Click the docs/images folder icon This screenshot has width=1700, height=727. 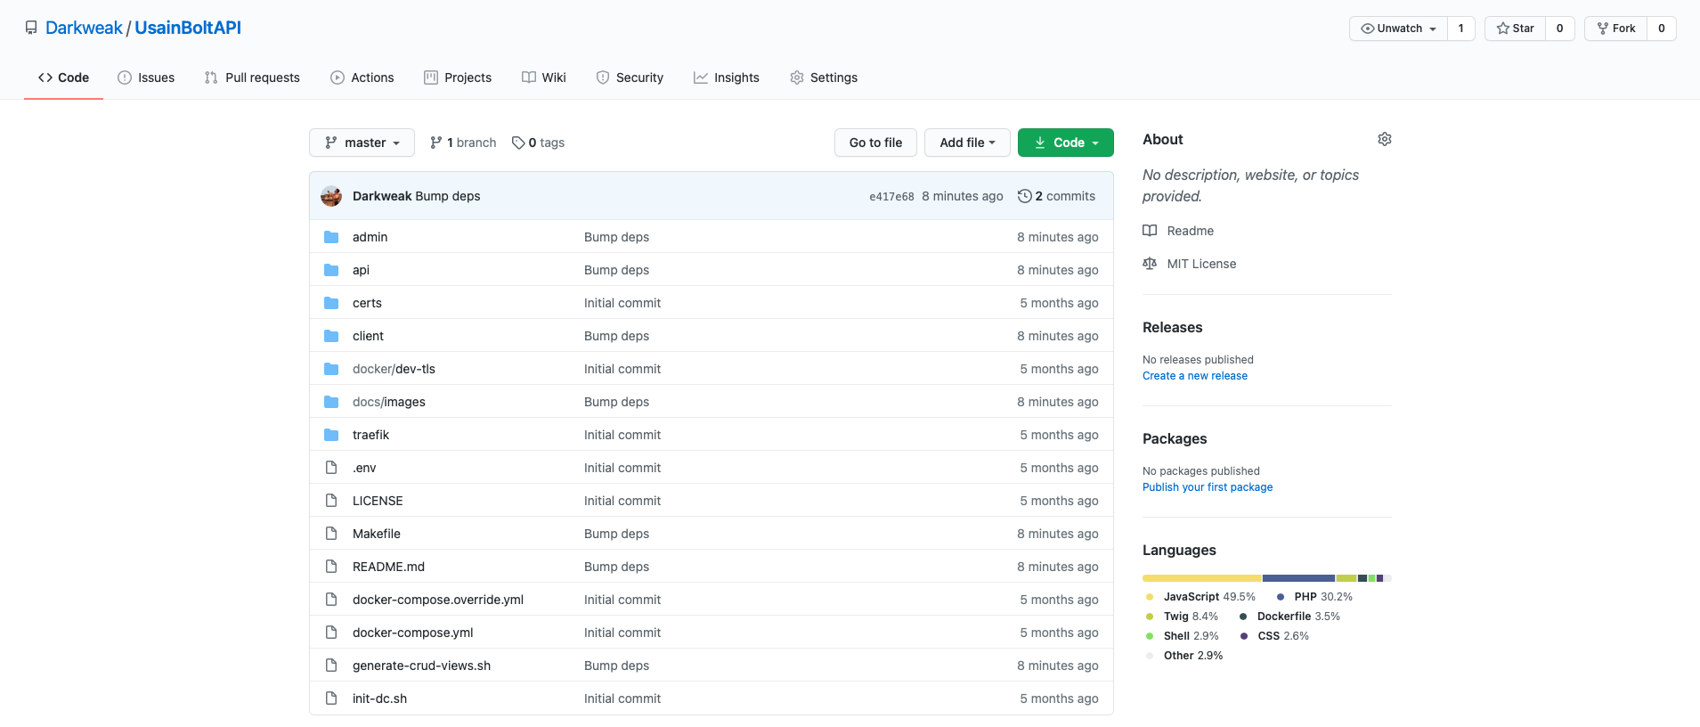(331, 402)
